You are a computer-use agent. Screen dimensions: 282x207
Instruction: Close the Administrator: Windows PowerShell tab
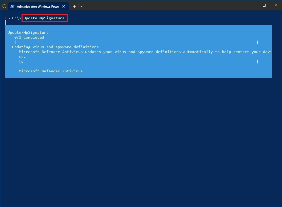64,7
